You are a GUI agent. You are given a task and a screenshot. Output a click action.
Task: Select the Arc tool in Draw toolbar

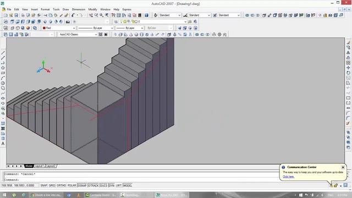[3, 78]
